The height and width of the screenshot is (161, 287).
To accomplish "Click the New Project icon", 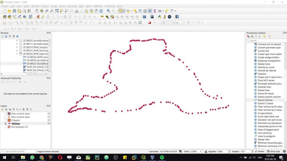I will (x=5, y=11).
